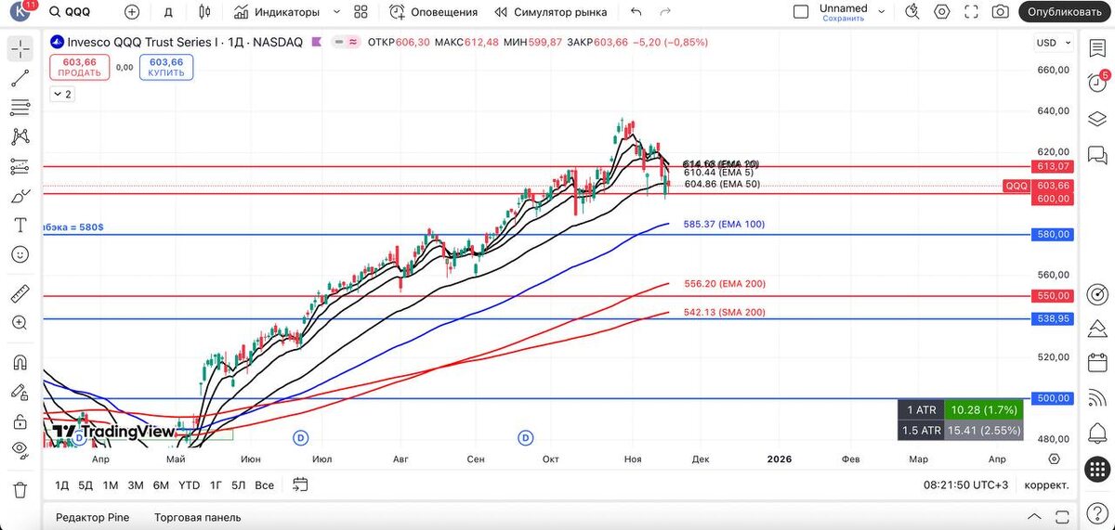Enter fullscreen mode

coord(971,12)
